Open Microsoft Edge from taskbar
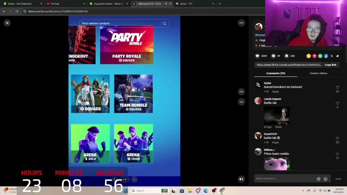 click(x=206, y=191)
